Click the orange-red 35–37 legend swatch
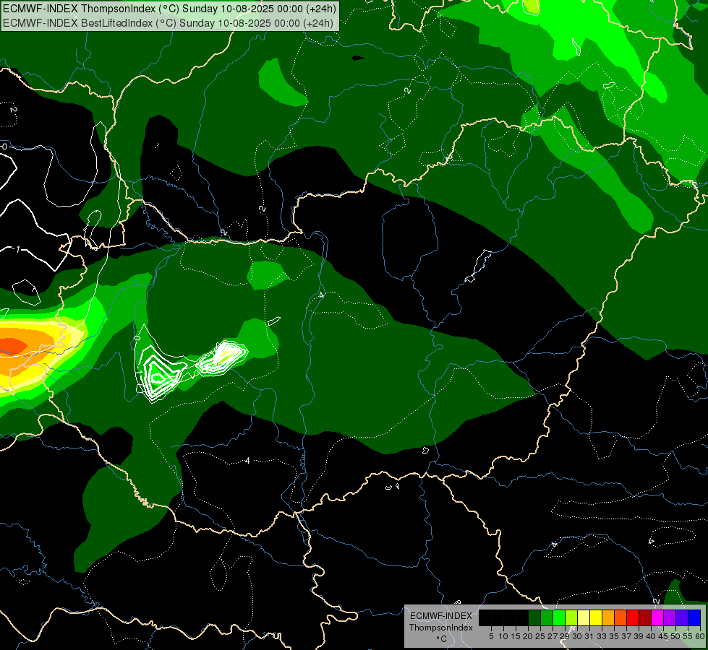708x650 pixels. tap(620, 617)
